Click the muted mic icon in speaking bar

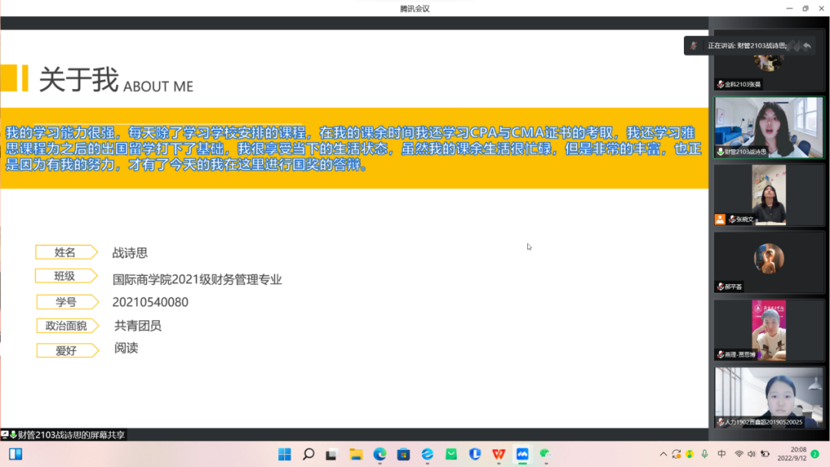tap(694, 46)
